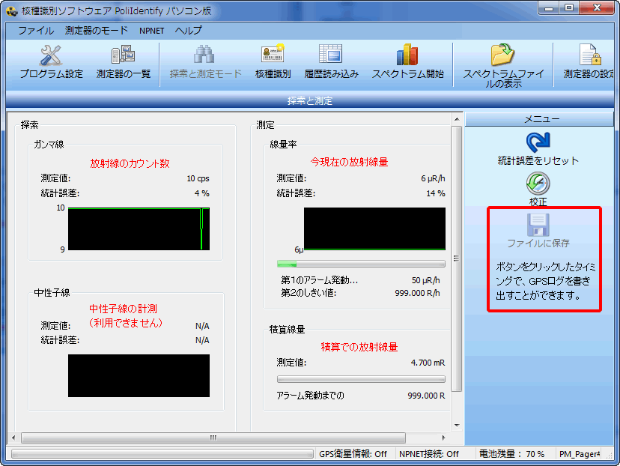
Task: Click the 電池残量 70 % status entry
Action: click(511, 454)
